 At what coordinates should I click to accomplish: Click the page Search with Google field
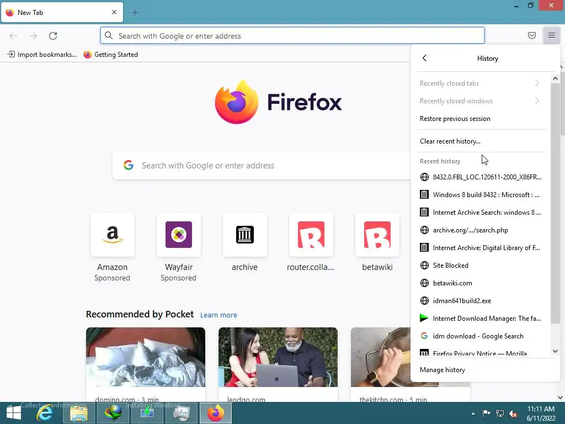click(x=261, y=166)
